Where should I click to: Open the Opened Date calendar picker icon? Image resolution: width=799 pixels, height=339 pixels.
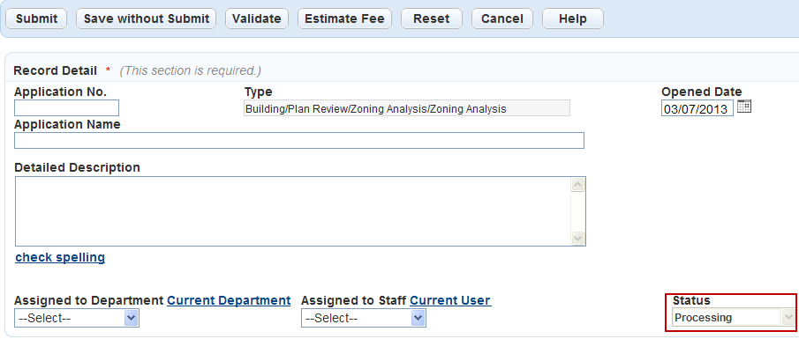click(x=744, y=107)
